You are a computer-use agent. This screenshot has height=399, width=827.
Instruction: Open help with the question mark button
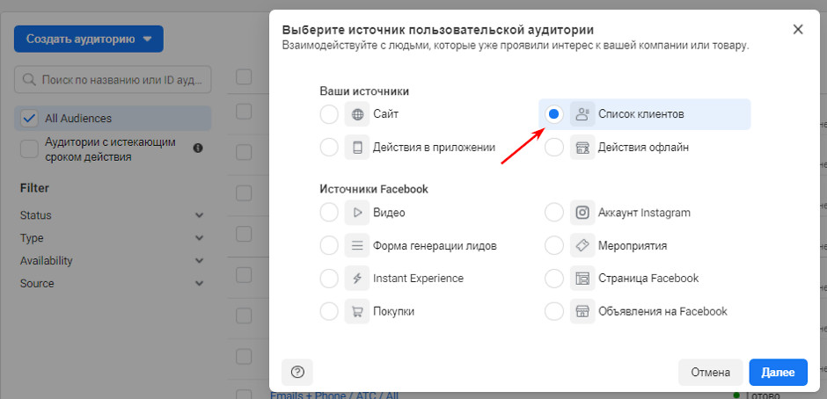[x=297, y=373]
